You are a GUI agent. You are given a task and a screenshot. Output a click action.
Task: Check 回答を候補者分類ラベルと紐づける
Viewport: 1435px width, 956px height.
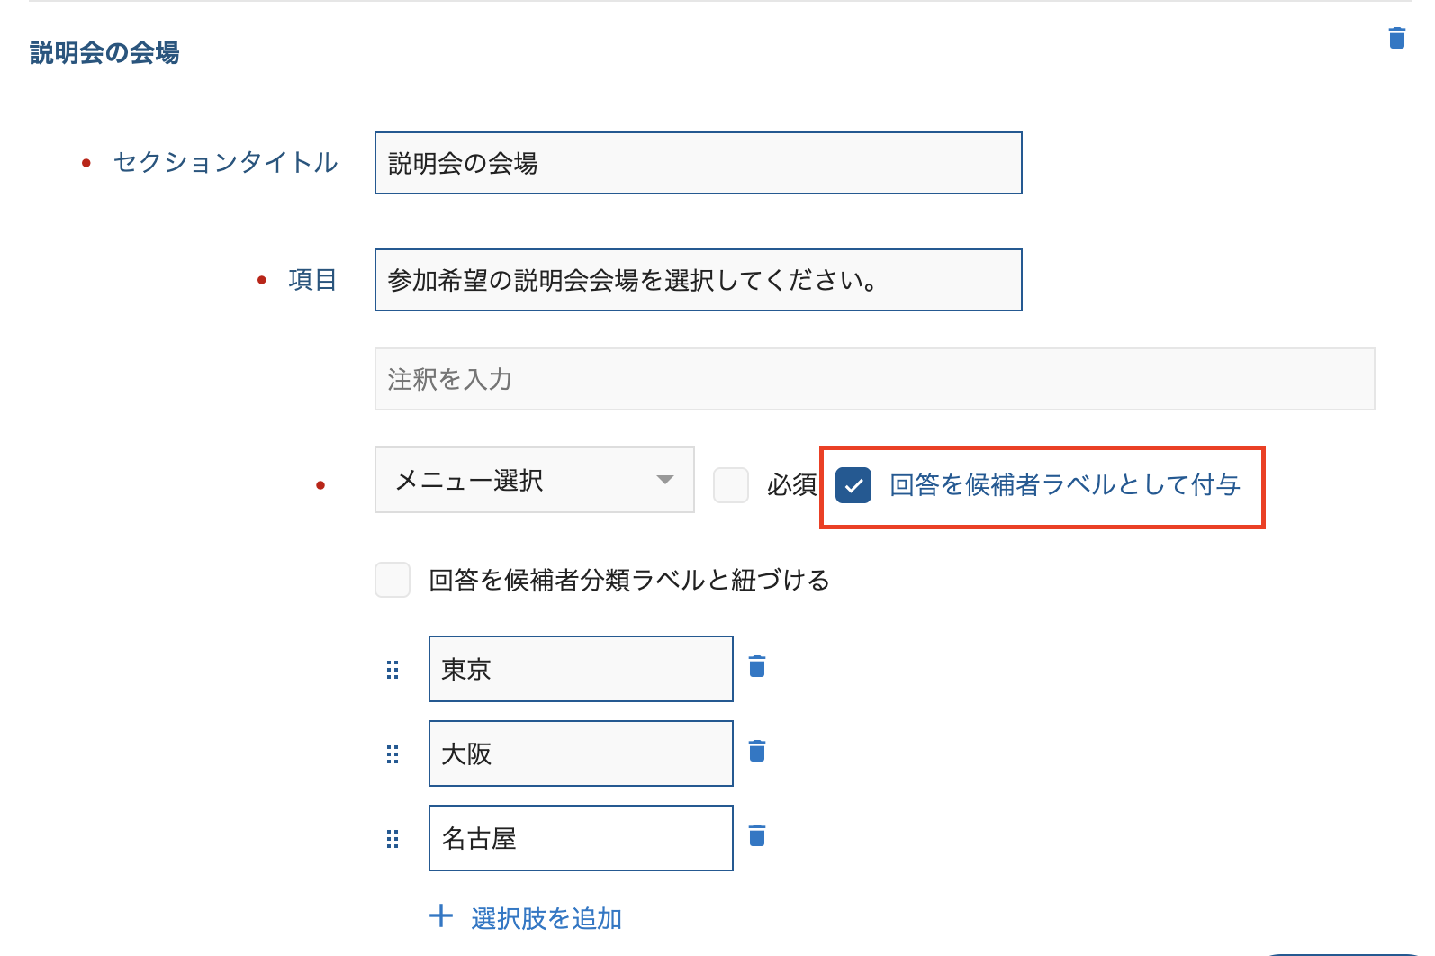point(393,580)
